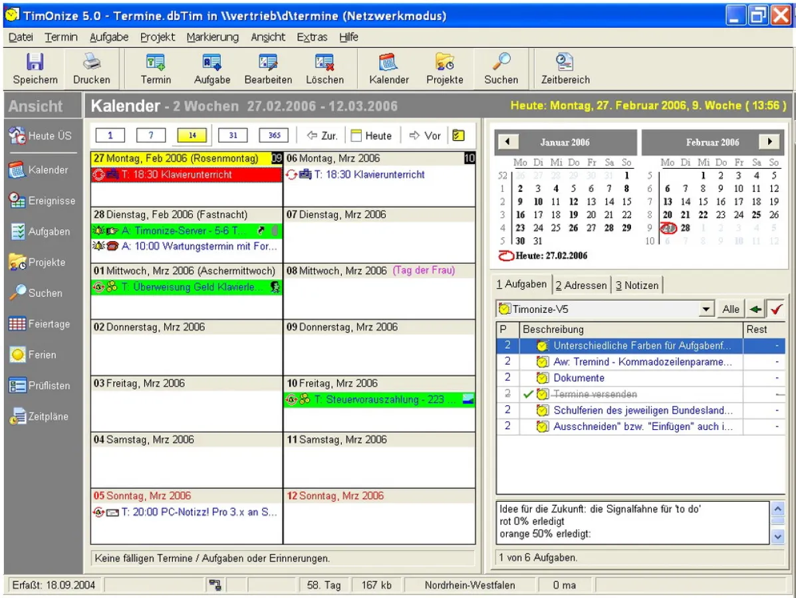Open the Zeitbereich tool
Viewport: 796px width, 598px height.
[x=565, y=64]
